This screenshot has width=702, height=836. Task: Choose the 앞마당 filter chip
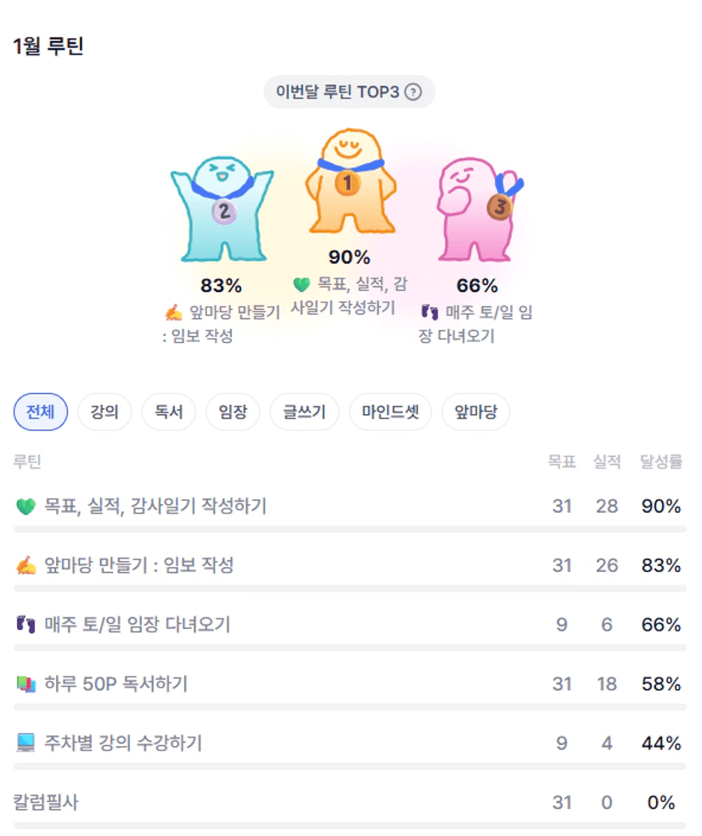pos(475,413)
